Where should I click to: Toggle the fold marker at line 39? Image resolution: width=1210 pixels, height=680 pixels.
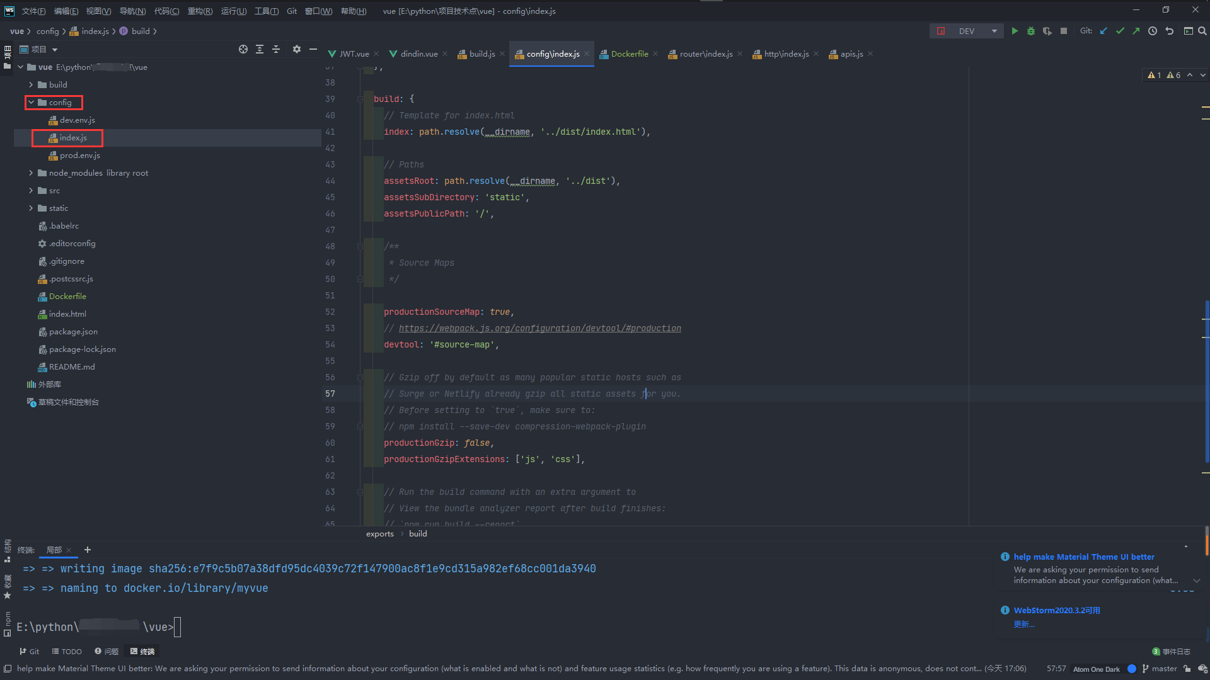click(360, 99)
